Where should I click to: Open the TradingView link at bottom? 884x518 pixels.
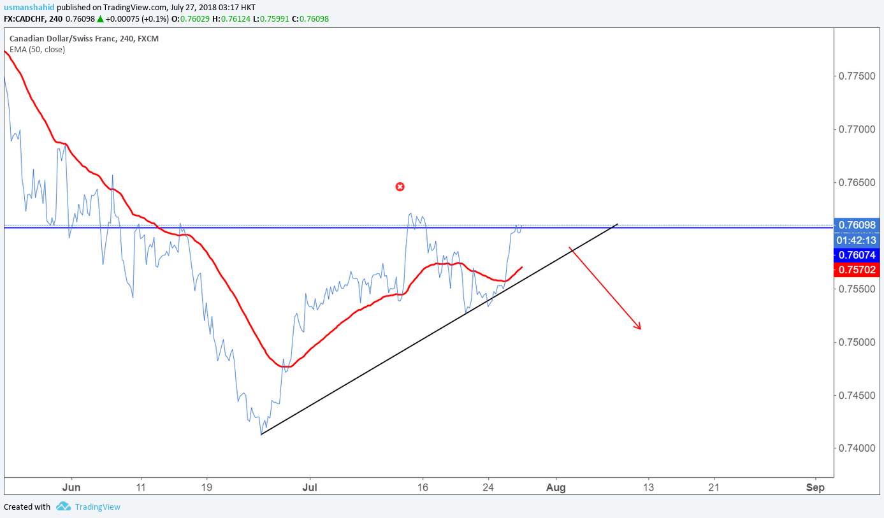click(98, 507)
